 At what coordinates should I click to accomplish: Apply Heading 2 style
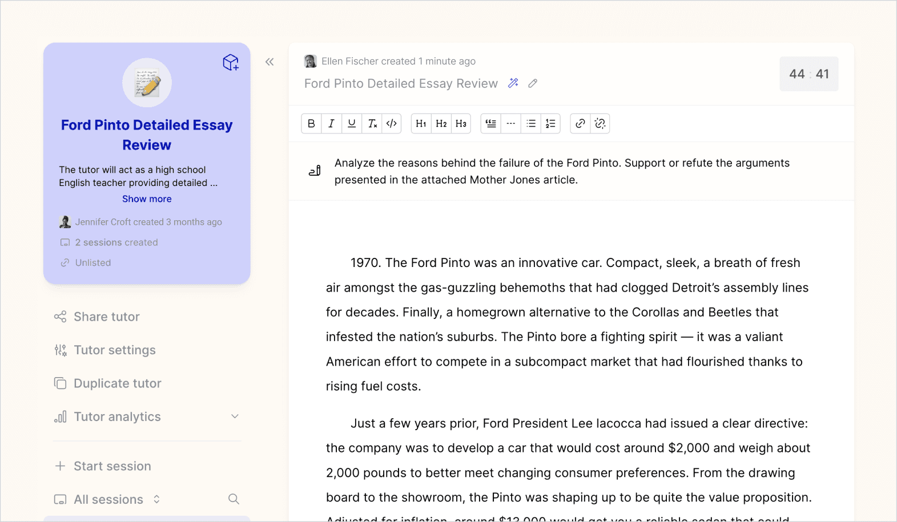point(441,123)
